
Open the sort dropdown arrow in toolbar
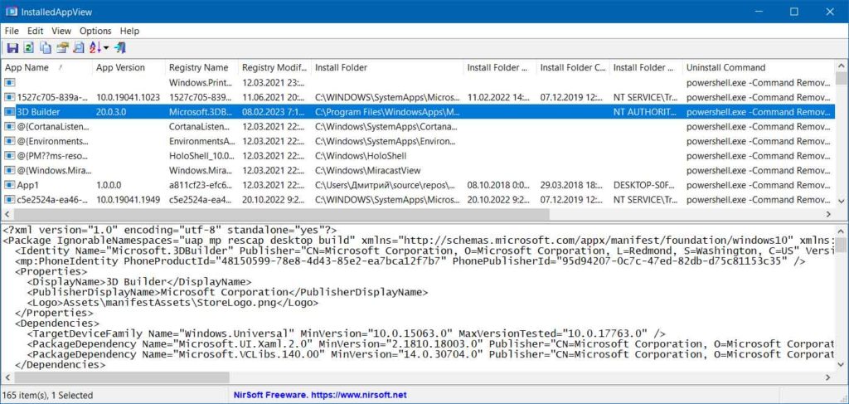pyautogui.click(x=106, y=48)
